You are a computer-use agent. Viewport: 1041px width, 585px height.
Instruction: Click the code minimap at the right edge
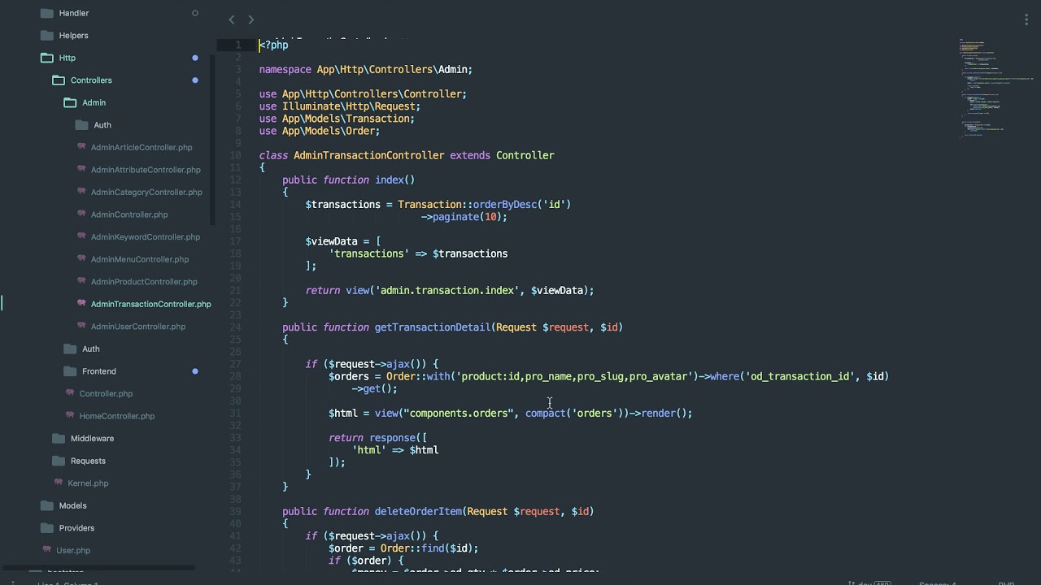pyautogui.click(x=996, y=87)
